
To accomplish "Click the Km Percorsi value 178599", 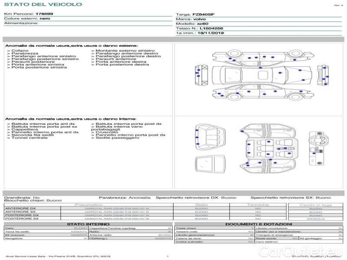I will point(44,14).
